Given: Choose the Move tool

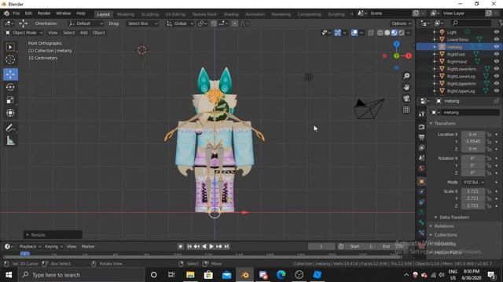Looking at the screenshot, I should click(10, 74).
